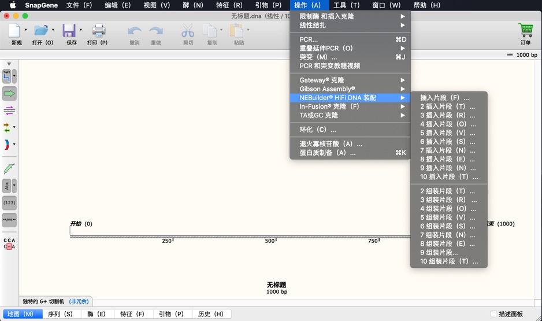Open dropdown arrow beside 打开 button
Viewport: 542px width, 321px height.
[x=53, y=30]
